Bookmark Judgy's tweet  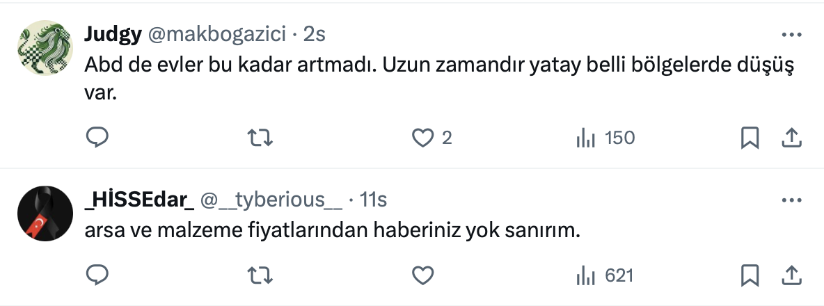tap(750, 138)
